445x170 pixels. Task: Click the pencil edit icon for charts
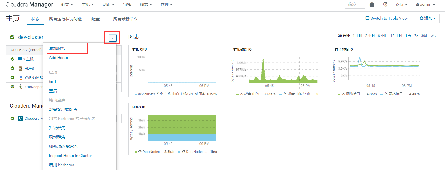[x=433, y=36]
